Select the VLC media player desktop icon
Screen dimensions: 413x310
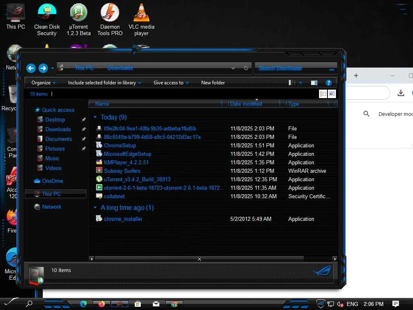(x=142, y=20)
